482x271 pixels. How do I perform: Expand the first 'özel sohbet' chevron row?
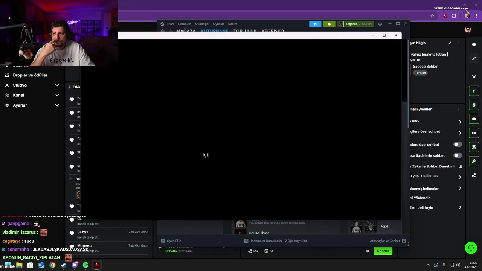pos(460,133)
